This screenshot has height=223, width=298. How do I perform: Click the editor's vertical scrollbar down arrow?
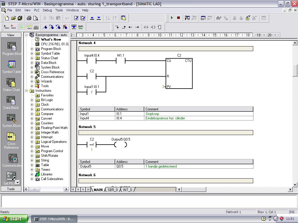pos(295,185)
